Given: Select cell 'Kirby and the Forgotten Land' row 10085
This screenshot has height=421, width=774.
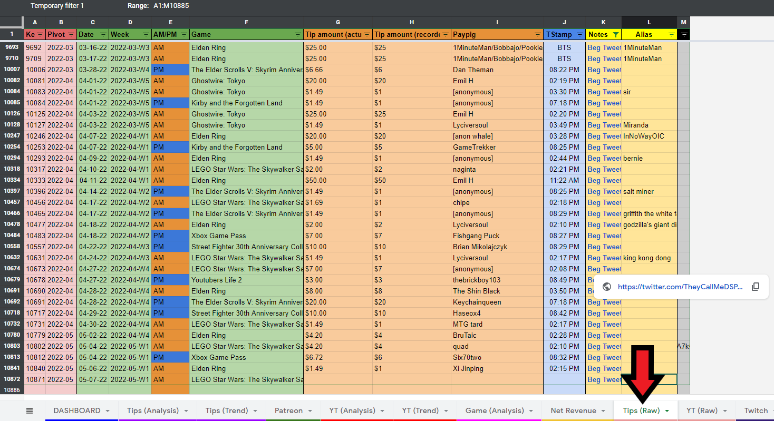Looking at the screenshot, I should [246, 103].
